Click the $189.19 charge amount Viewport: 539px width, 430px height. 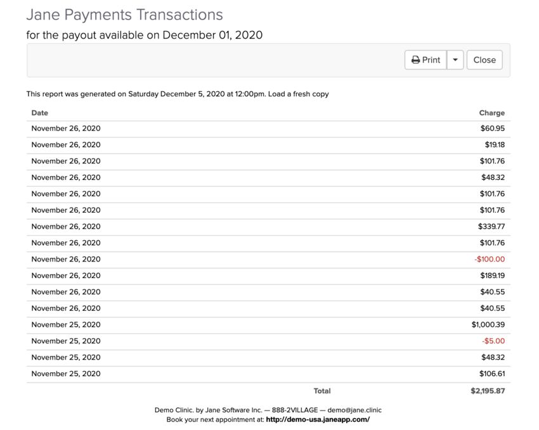point(492,276)
